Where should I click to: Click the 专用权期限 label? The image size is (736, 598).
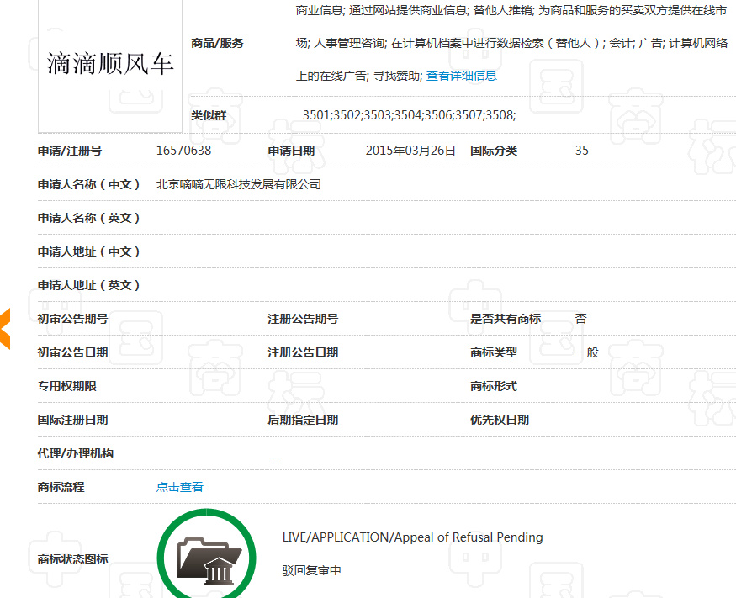tap(67, 386)
